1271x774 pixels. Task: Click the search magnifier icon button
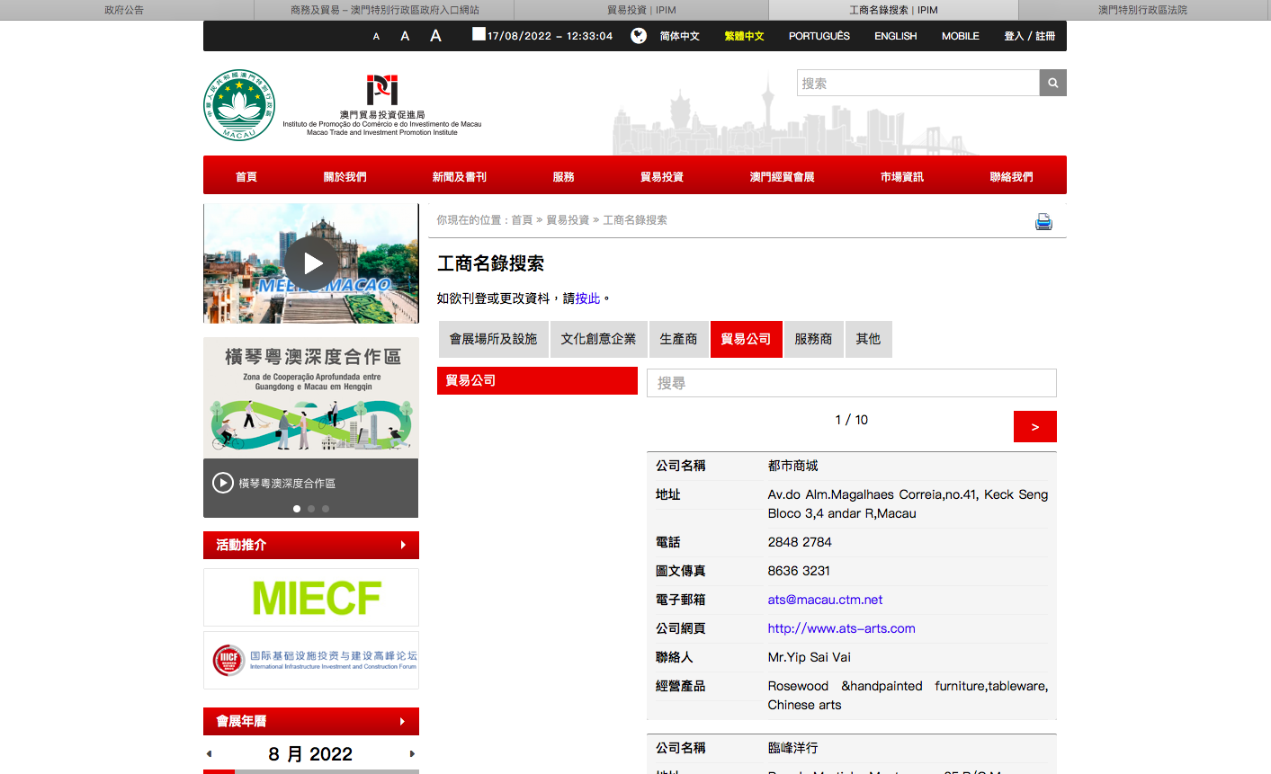pos(1052,83)
